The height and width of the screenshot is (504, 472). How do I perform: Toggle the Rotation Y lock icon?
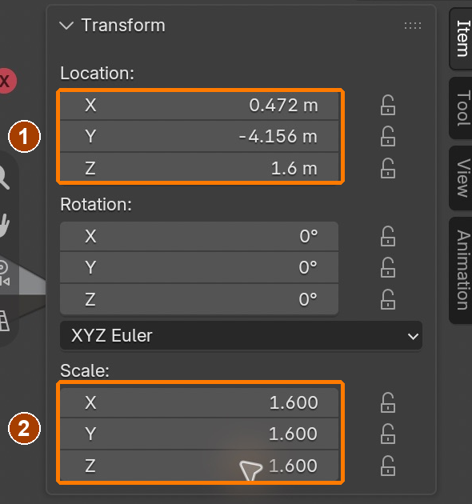point(388,267)
